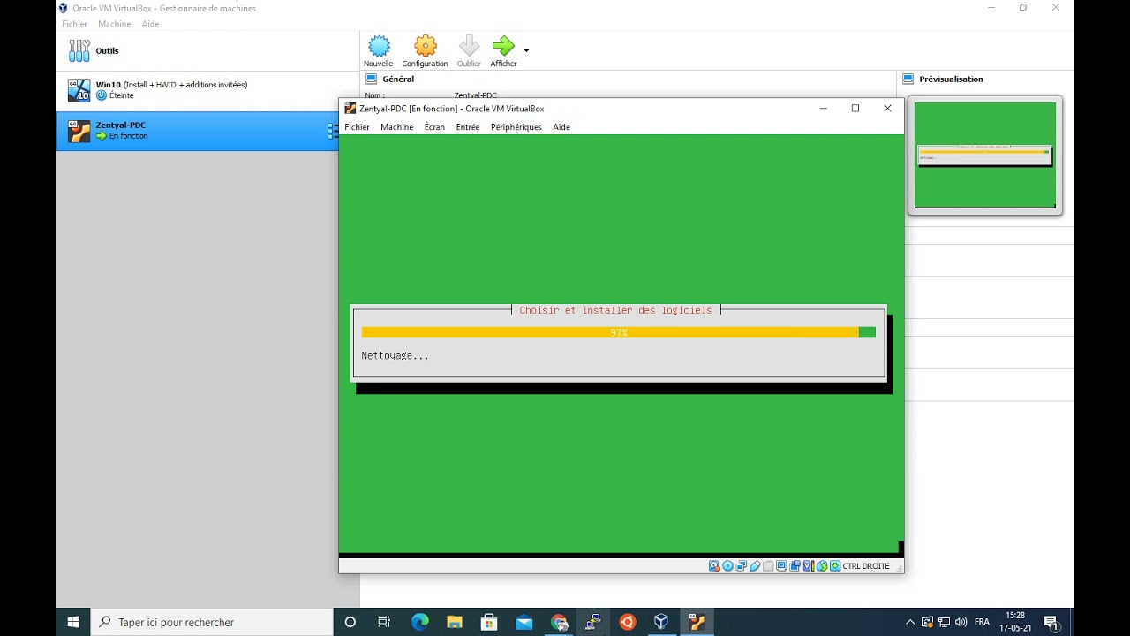The width and height of the screenshot is (1130, 636).
Task: Click the keyboard capture arrow status icon
Action: (835, 566)
